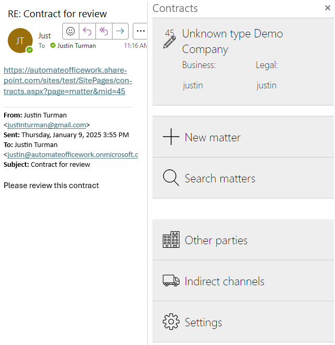The image size is (335, 345).
Task: Click the emoji reaction icon
Action: pos(71,31)
